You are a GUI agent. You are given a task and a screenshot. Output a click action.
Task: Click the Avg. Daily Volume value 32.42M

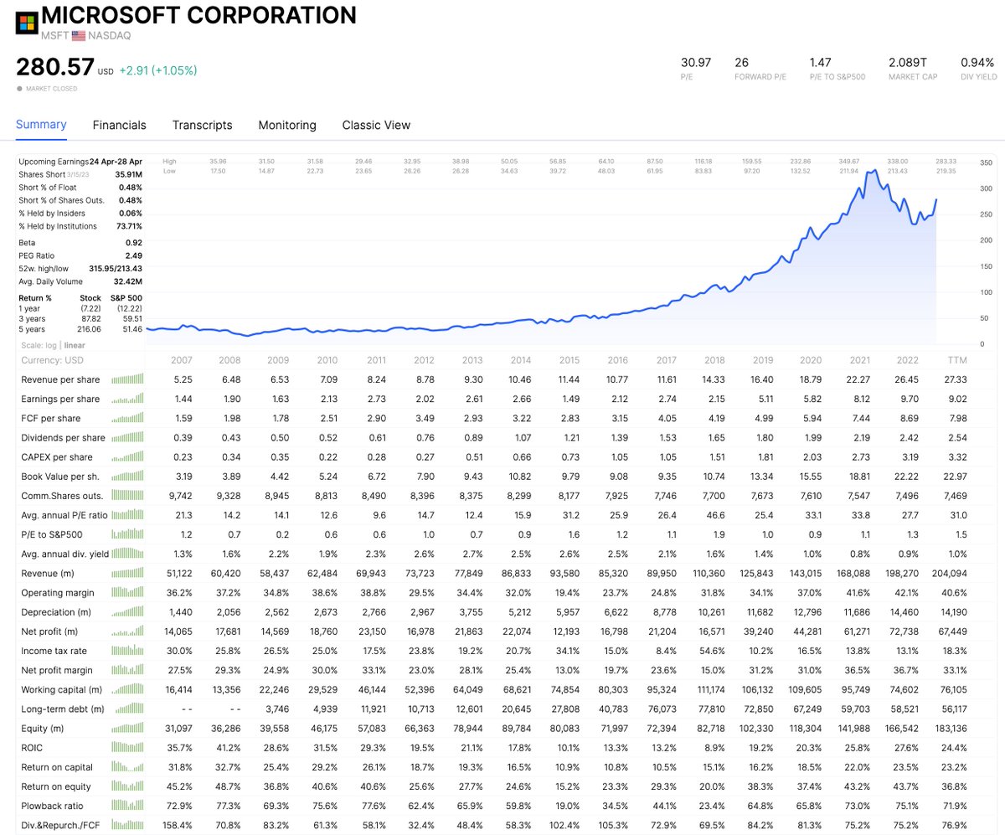point(128,281)
